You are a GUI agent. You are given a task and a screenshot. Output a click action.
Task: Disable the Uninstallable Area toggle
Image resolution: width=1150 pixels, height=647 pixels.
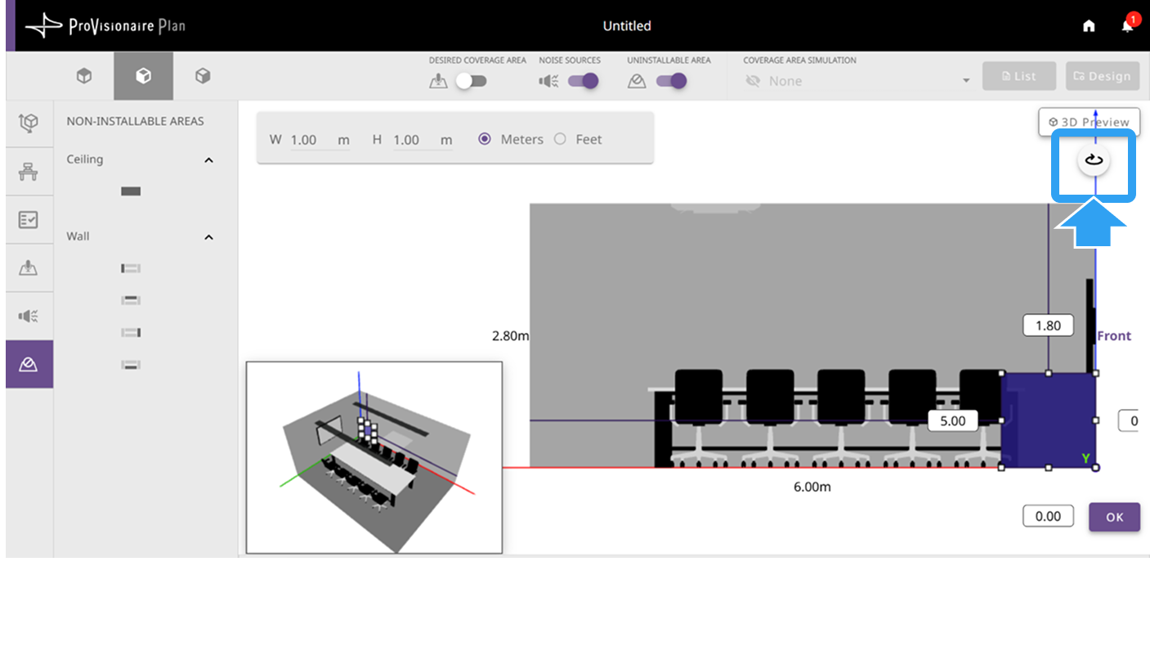coord(671,81)
